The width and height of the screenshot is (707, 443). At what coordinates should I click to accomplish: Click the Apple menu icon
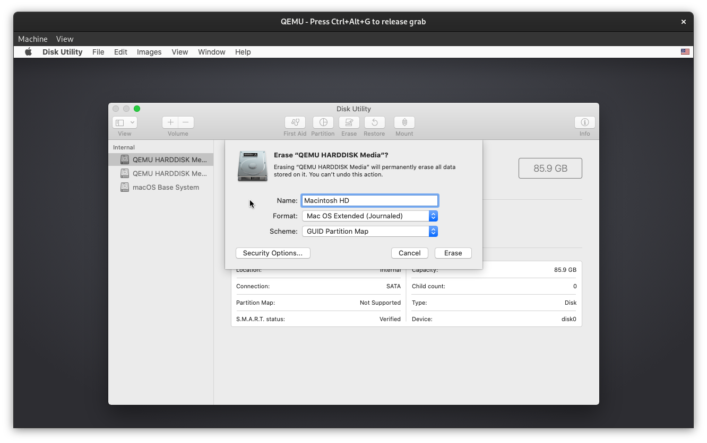(x=28, y=51)
